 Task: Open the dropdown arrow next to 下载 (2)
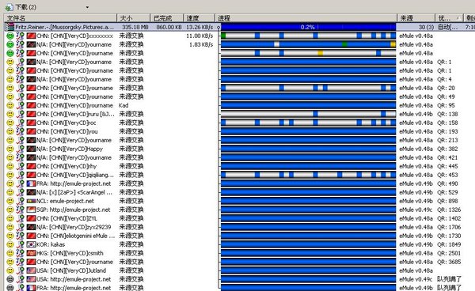click(x=87, y=7)
